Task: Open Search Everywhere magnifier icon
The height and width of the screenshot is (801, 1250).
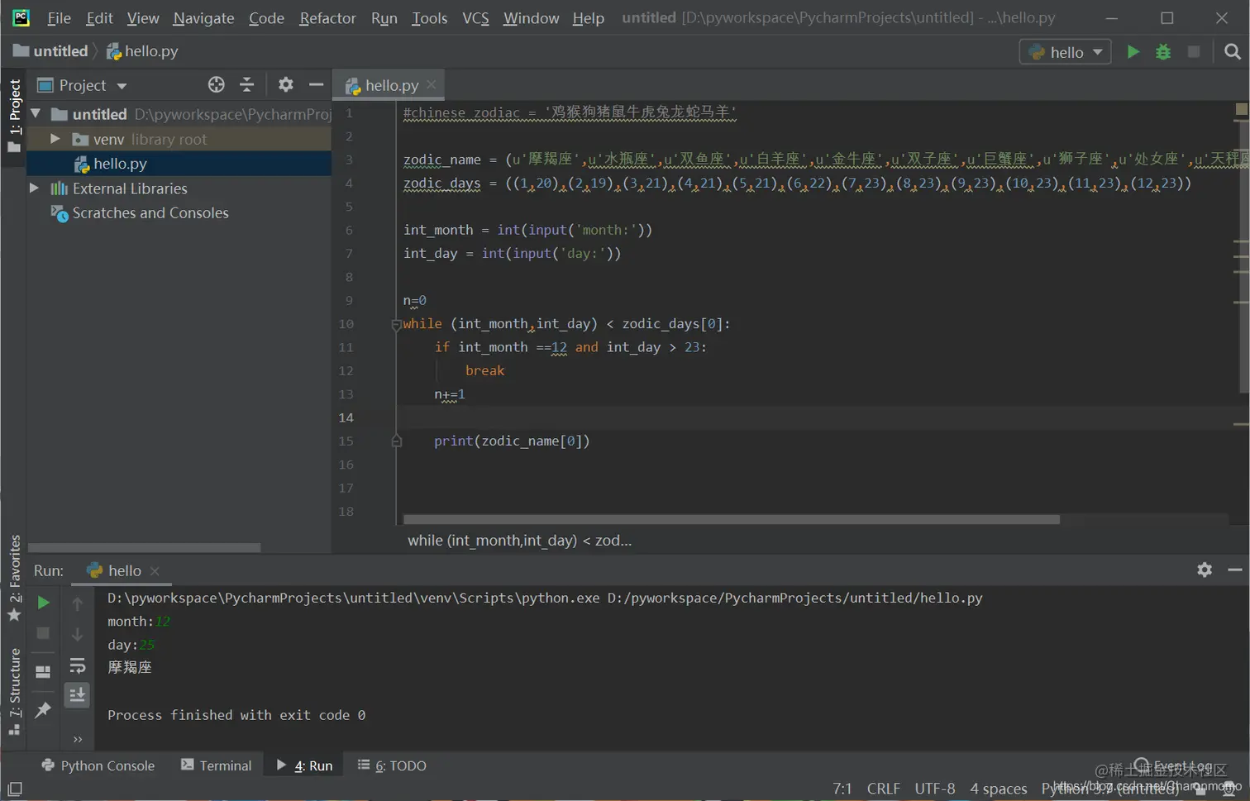Action: (x=1233, y=51)
